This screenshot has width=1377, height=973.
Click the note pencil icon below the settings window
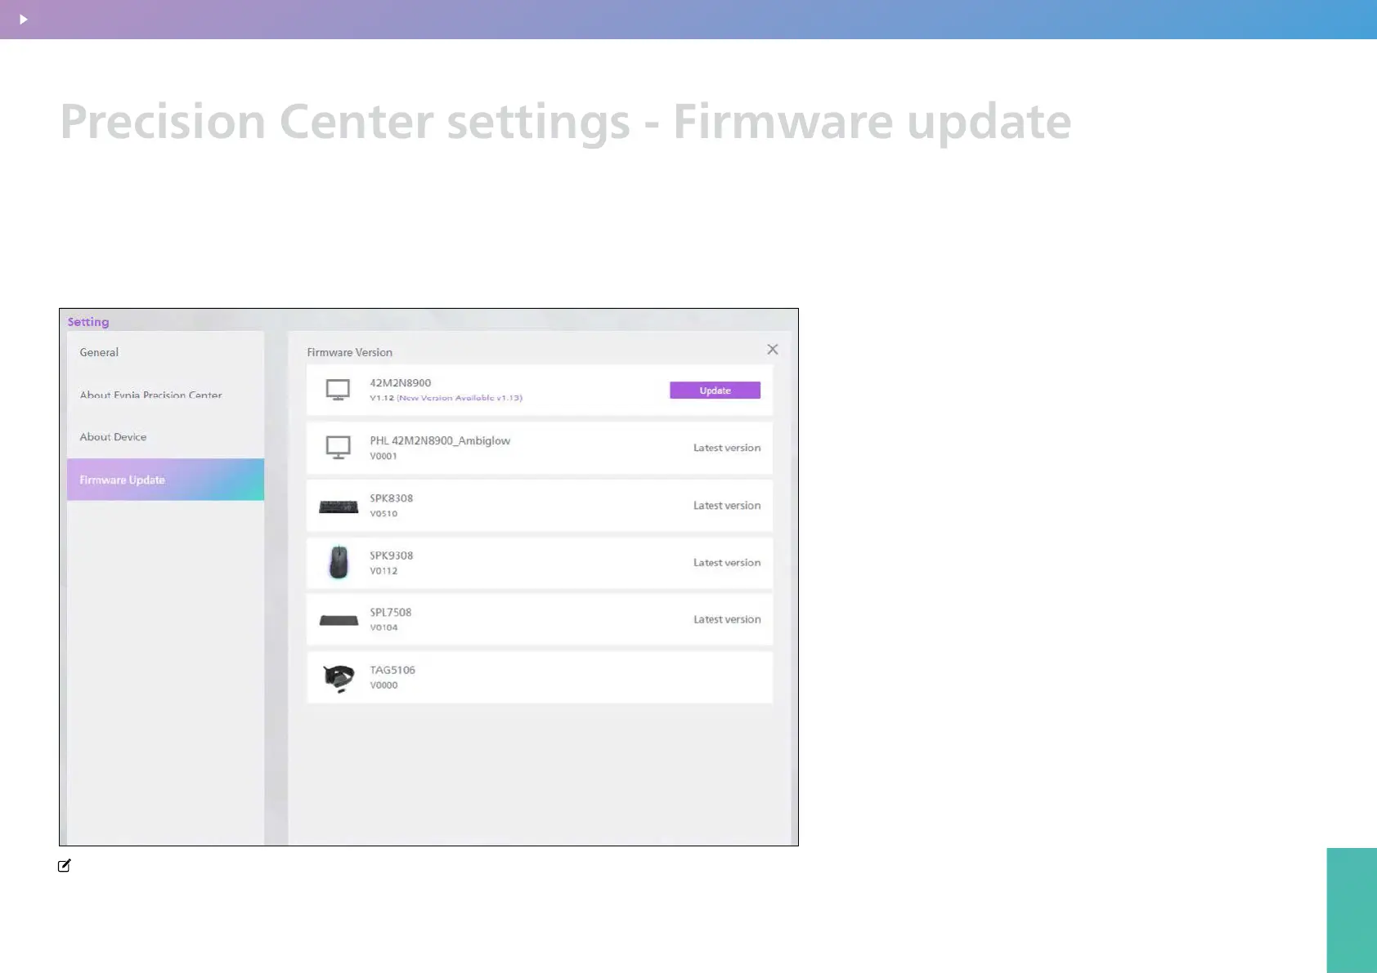pos(65,865)
